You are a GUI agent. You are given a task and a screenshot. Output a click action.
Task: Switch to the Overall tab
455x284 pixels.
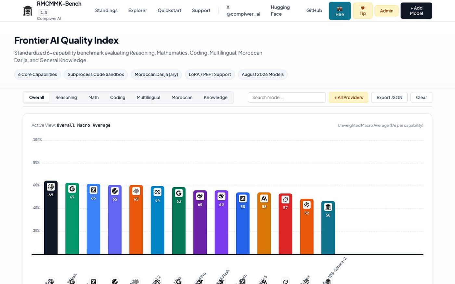pyautogui.click(x=37, y=97)
